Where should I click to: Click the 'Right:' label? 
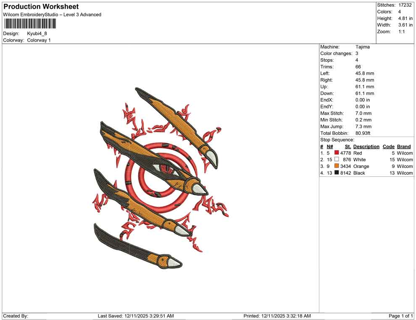326,80
